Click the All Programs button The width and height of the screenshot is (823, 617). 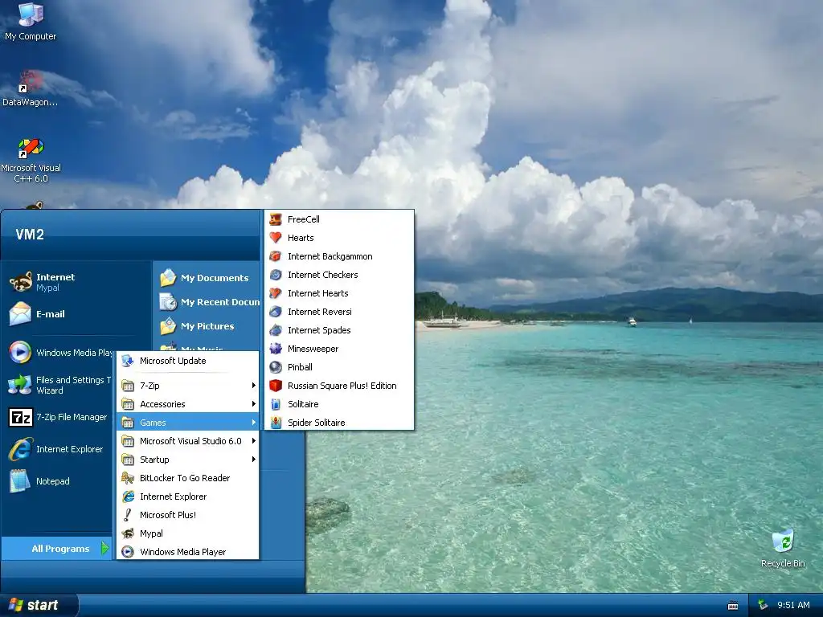[x=57, y=548]
